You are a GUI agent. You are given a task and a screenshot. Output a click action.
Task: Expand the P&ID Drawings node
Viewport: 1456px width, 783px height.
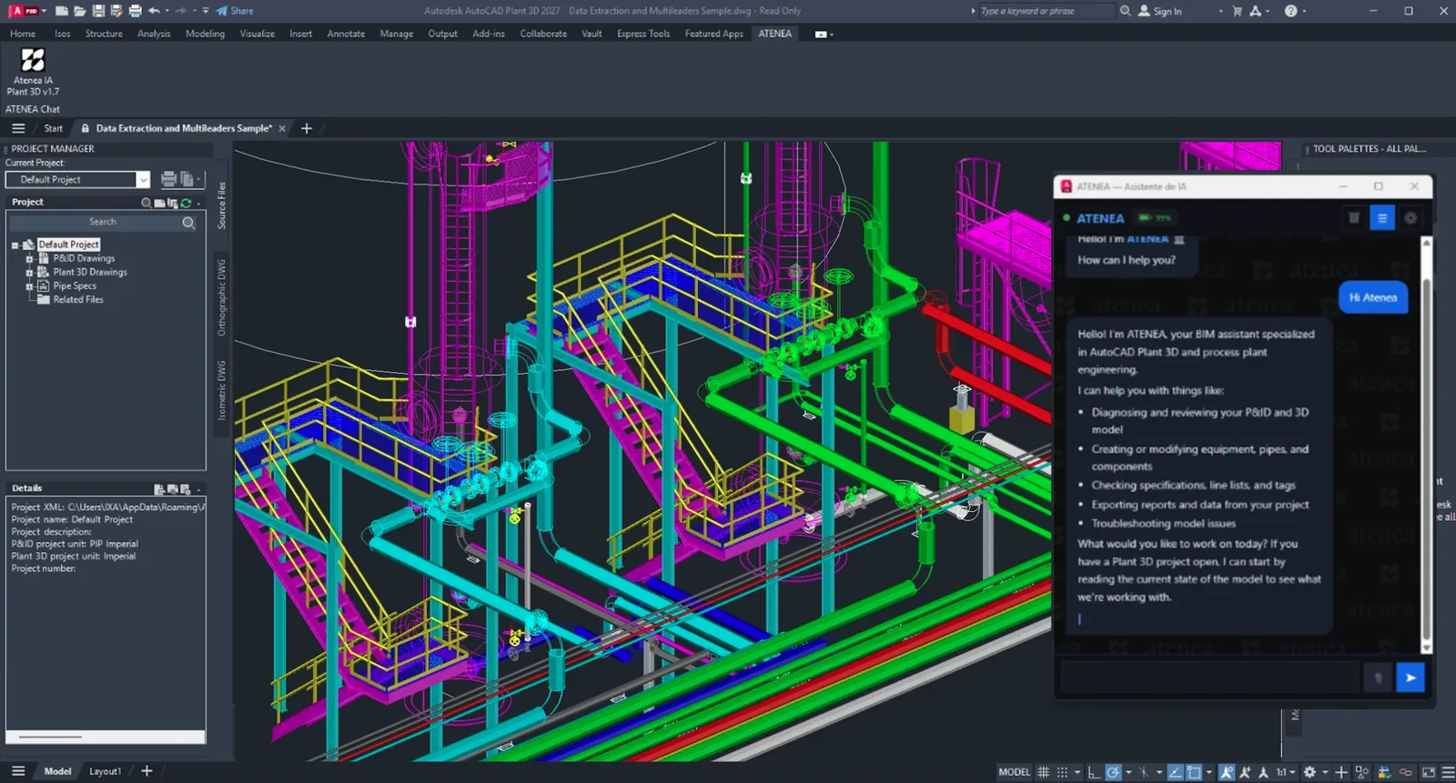coord(29,259)
